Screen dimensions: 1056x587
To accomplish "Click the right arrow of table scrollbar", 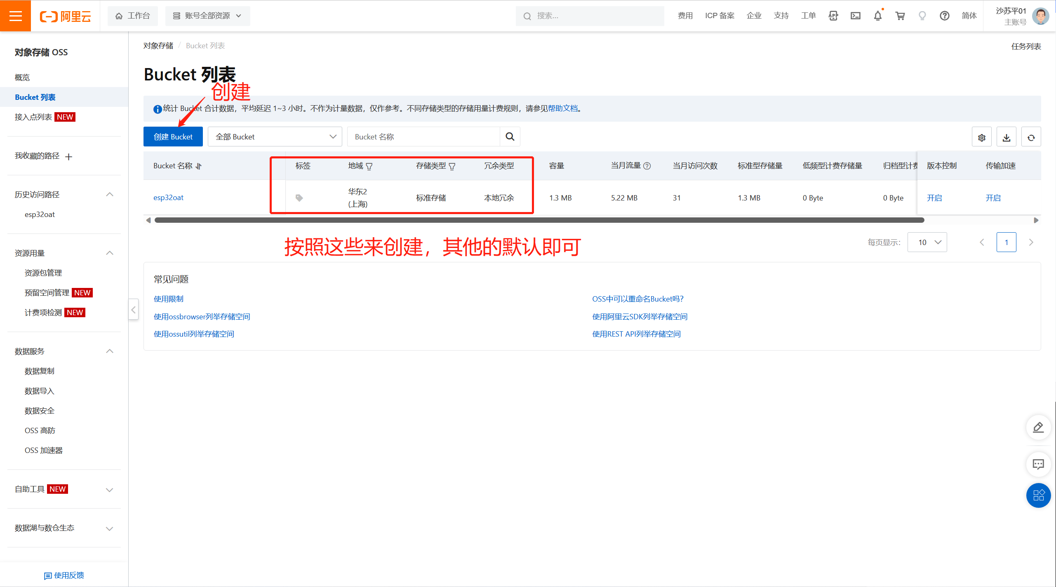I will point(1036,220).
